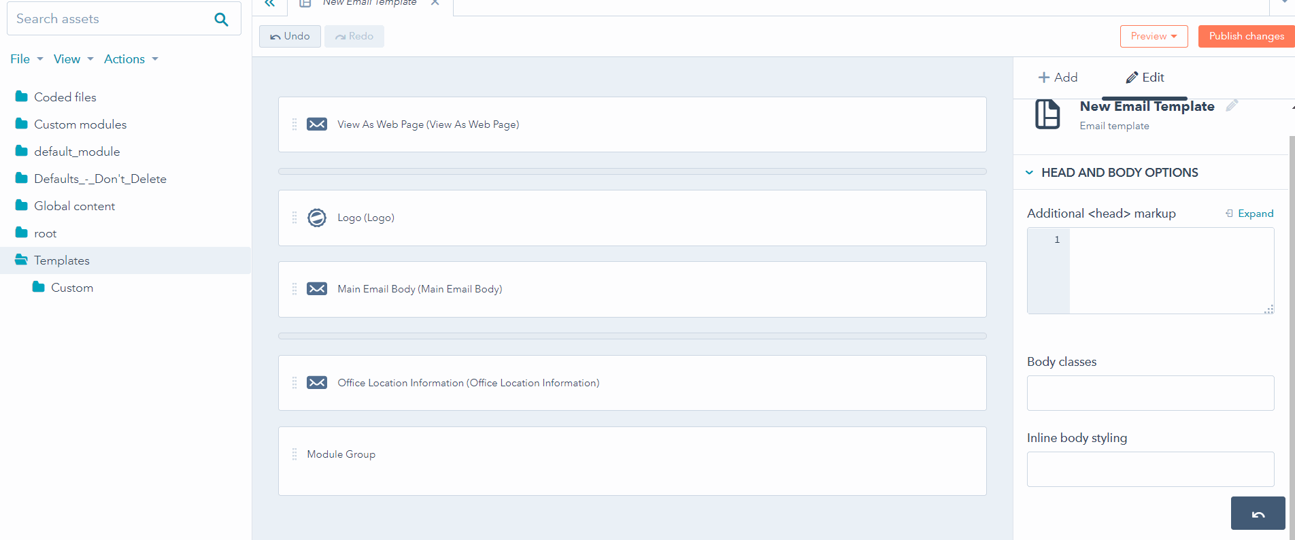This screenshot has height=540, width=1295.
Task: Click the Undo button
Action: [x=290, y=36]
